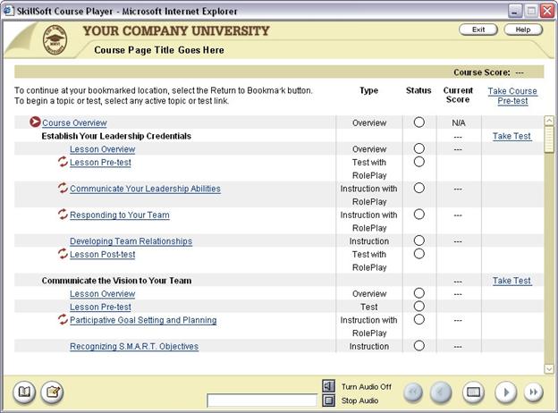Click the speaker icon to turn audio off
The image size is (558, 413).
point(328,386)
